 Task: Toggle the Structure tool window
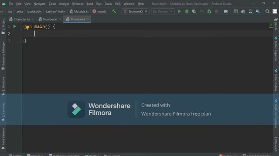(x=3, y=86)
